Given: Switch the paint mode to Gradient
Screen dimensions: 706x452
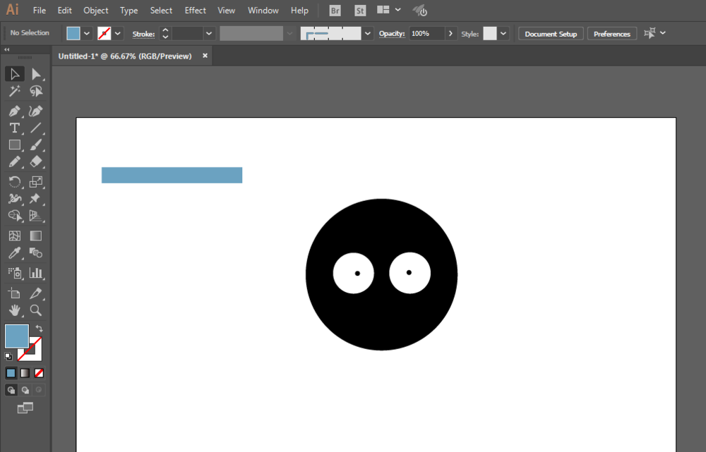Looking at the screenshot, I should pos(25,373).
